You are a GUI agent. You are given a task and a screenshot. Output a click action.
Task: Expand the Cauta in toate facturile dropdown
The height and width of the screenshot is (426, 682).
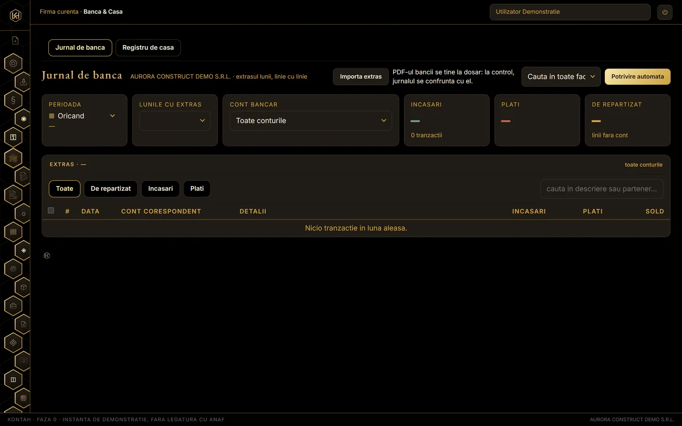tap(561, 77)
